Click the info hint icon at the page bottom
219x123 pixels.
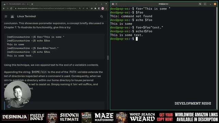(x=9, y=106)
